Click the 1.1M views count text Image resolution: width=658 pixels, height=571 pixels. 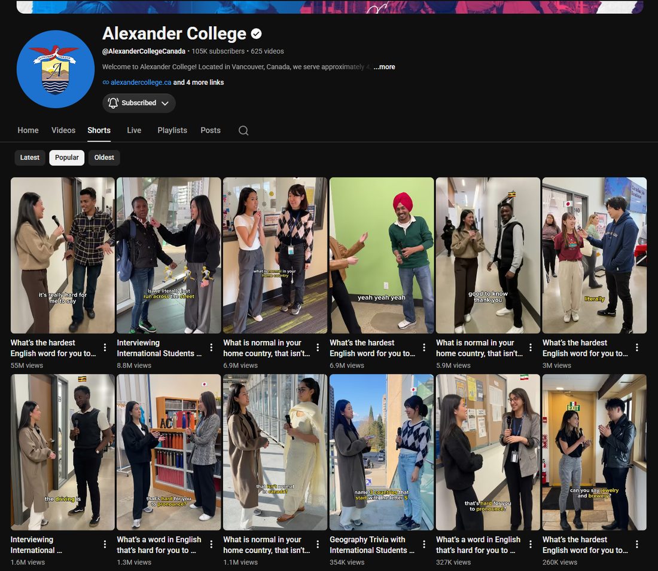coord(240,562)
